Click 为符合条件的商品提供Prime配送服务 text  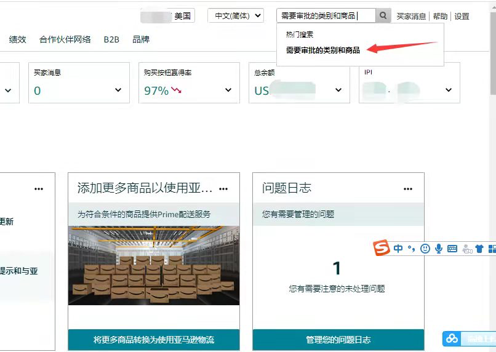(x=144, y=214)
